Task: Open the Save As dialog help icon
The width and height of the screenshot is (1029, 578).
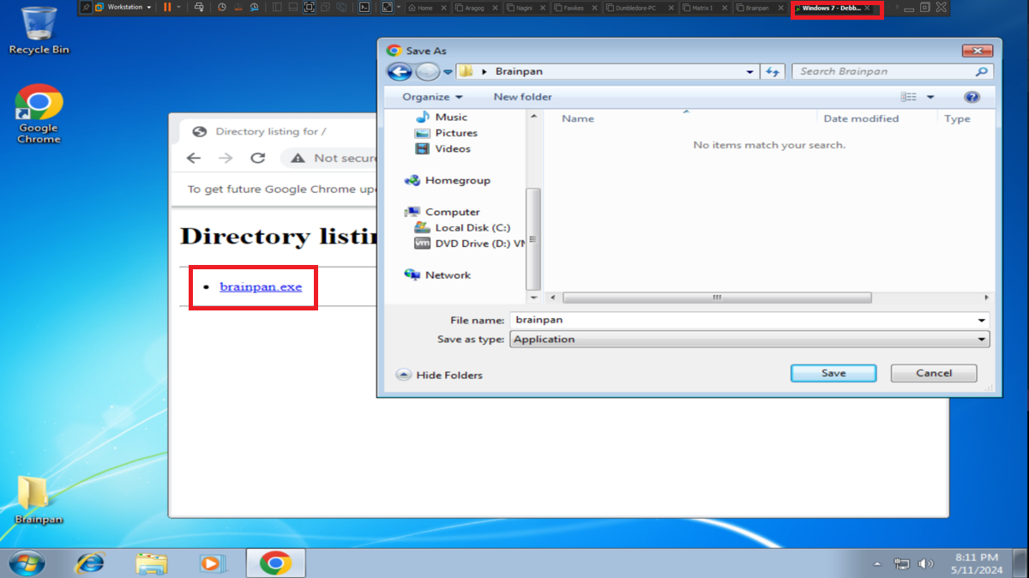Action: click(972, 97)
